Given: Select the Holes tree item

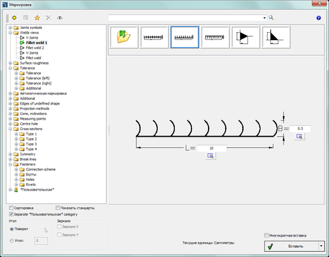Looking at the screenshot, I should point(30,179).
